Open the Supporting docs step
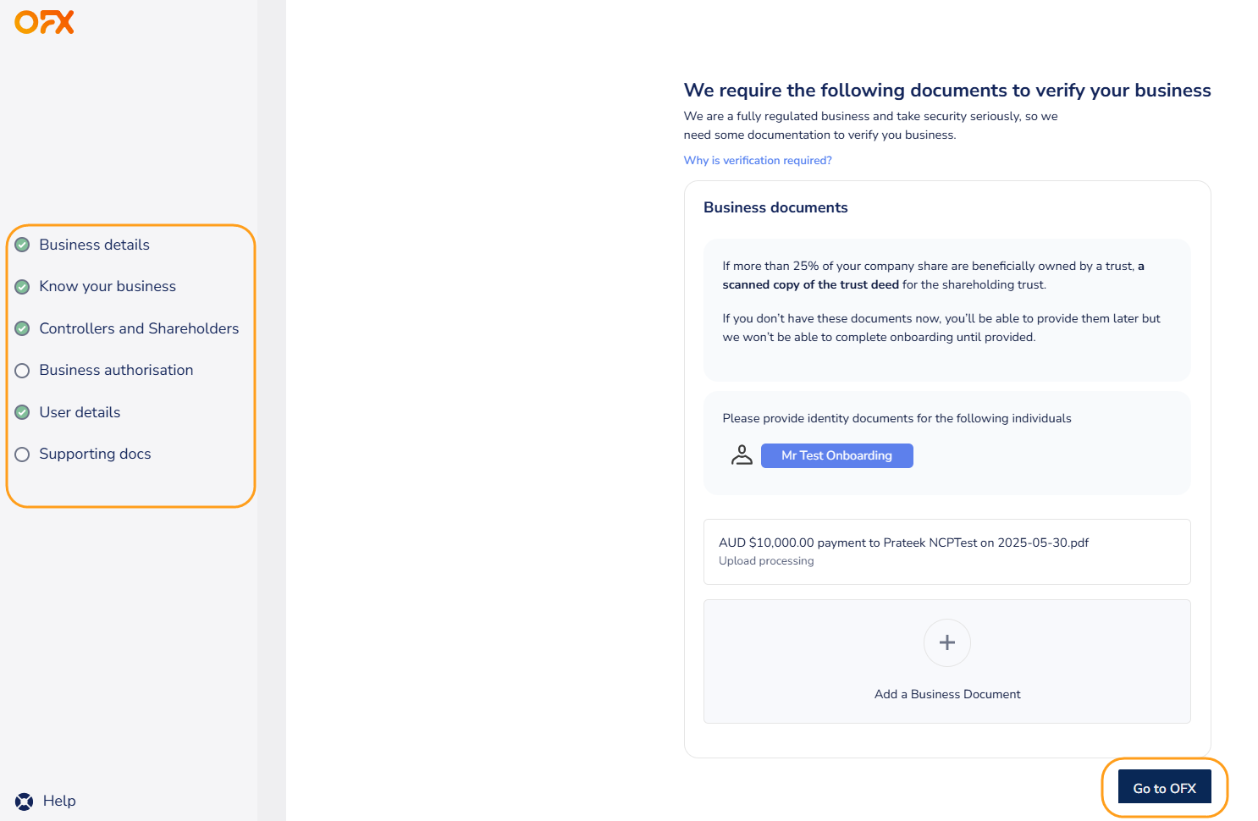This screenshot has width=1258, height=821. 95,454
